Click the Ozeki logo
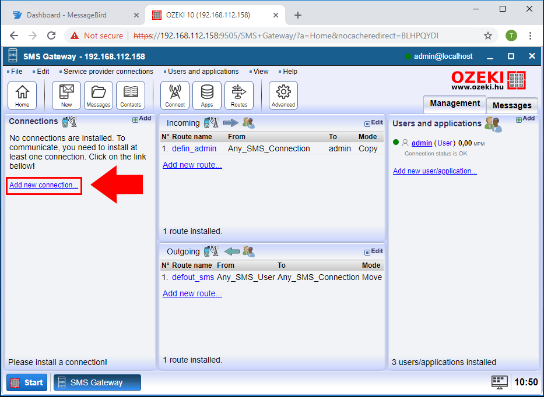Viewport: 544px width, 397px height. pyautogui.click(x=489, y=81)
